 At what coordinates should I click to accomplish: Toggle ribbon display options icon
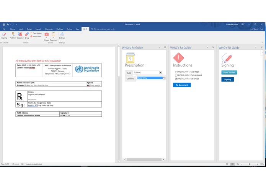click(x=243, y=24)
